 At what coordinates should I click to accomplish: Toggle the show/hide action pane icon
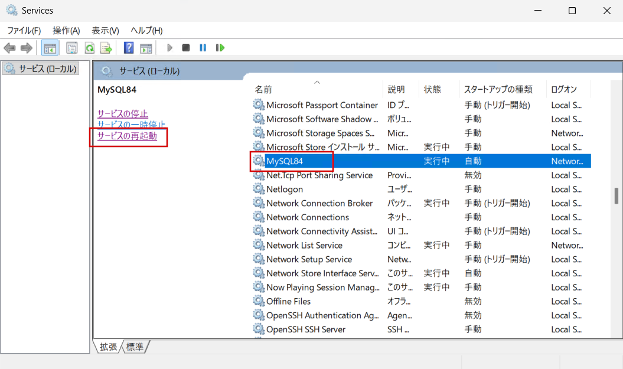[x=146, y=48]
